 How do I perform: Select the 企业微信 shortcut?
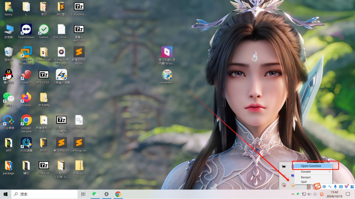(x=9, y=122)
